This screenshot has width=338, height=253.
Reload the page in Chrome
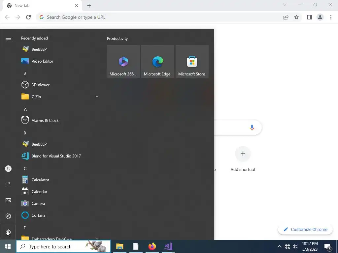(28, 17)
